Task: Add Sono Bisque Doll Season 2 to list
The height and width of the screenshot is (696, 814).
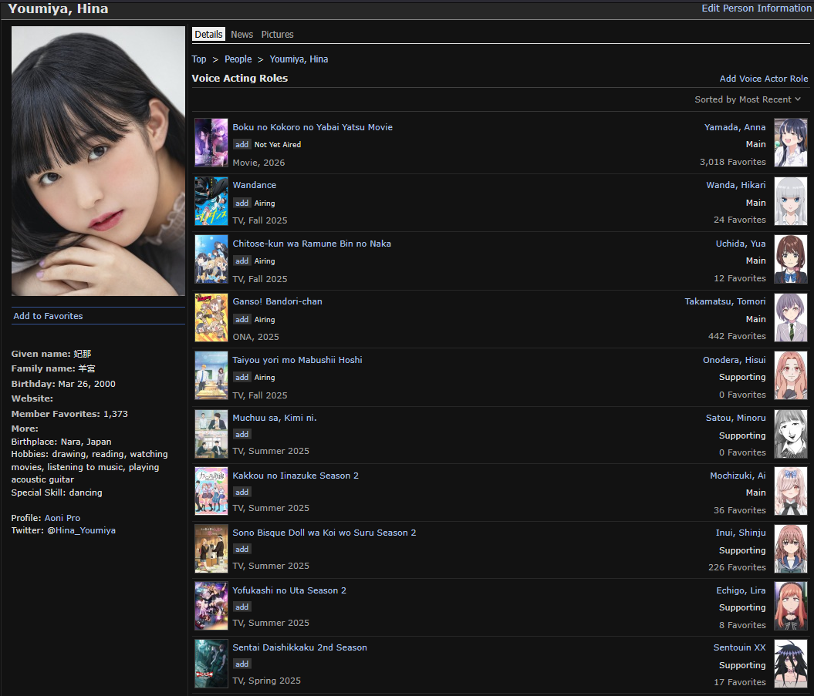Action: pos(242,550)
